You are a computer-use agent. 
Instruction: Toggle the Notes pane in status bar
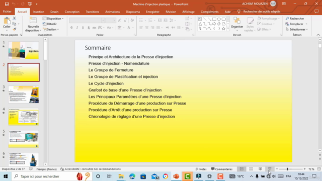click(x=201, y=169)
